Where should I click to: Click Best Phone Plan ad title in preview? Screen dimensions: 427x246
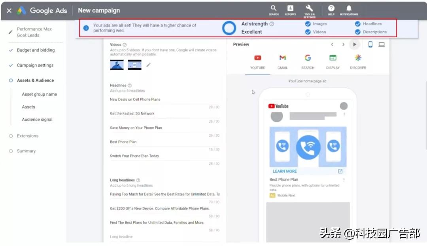click(x=284, y=179)
